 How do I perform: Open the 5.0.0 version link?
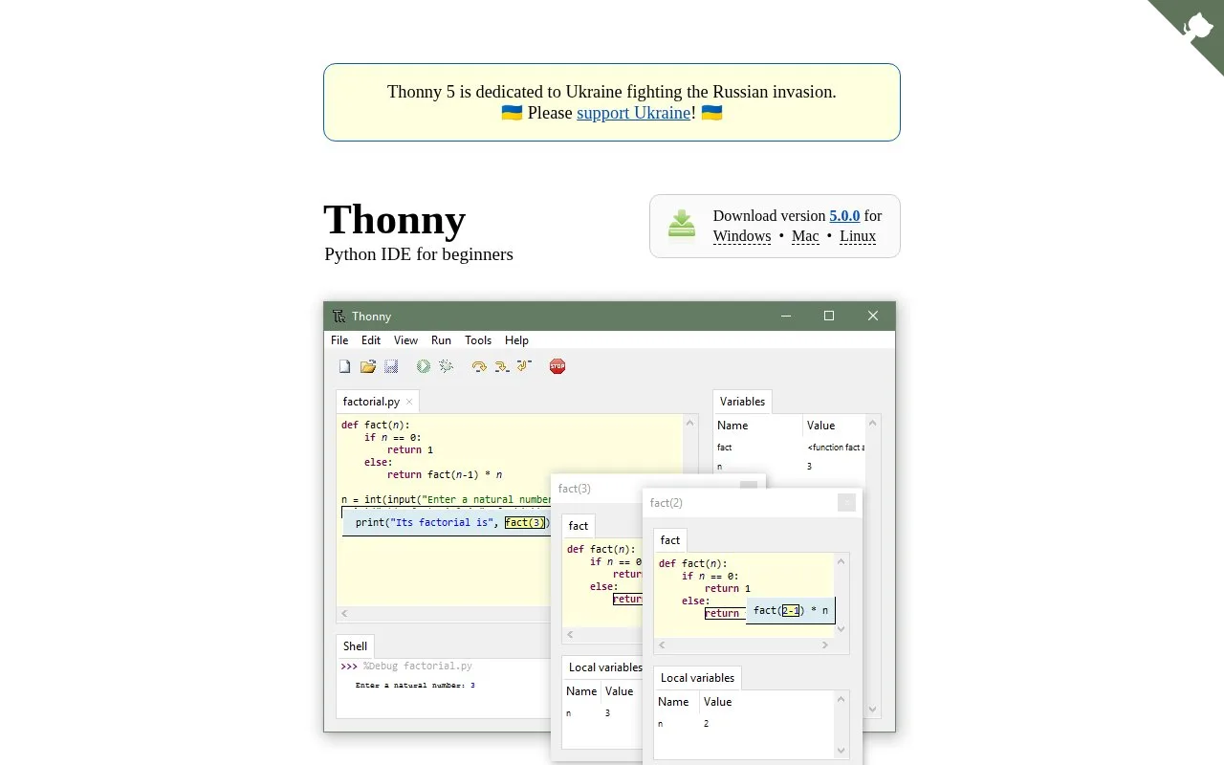[x=844, y=216]
